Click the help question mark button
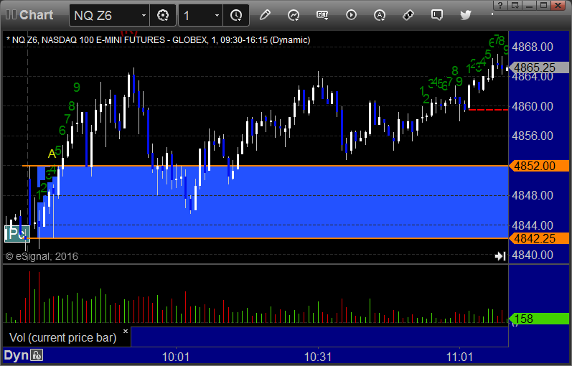Image resolution: width=572 pixels, height=366 pixels. coord(500,6)
